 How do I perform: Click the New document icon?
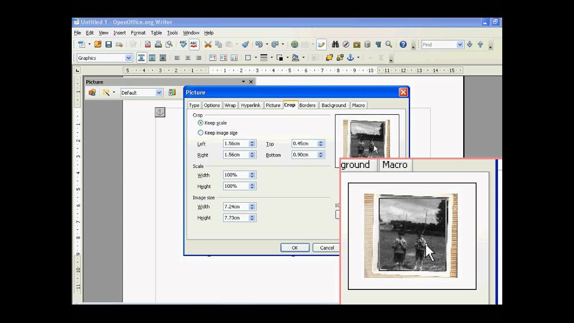tap(81, 44)
